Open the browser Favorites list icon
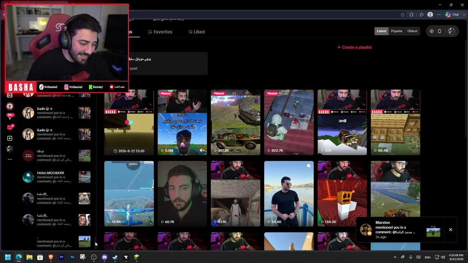 click(421, 15)
